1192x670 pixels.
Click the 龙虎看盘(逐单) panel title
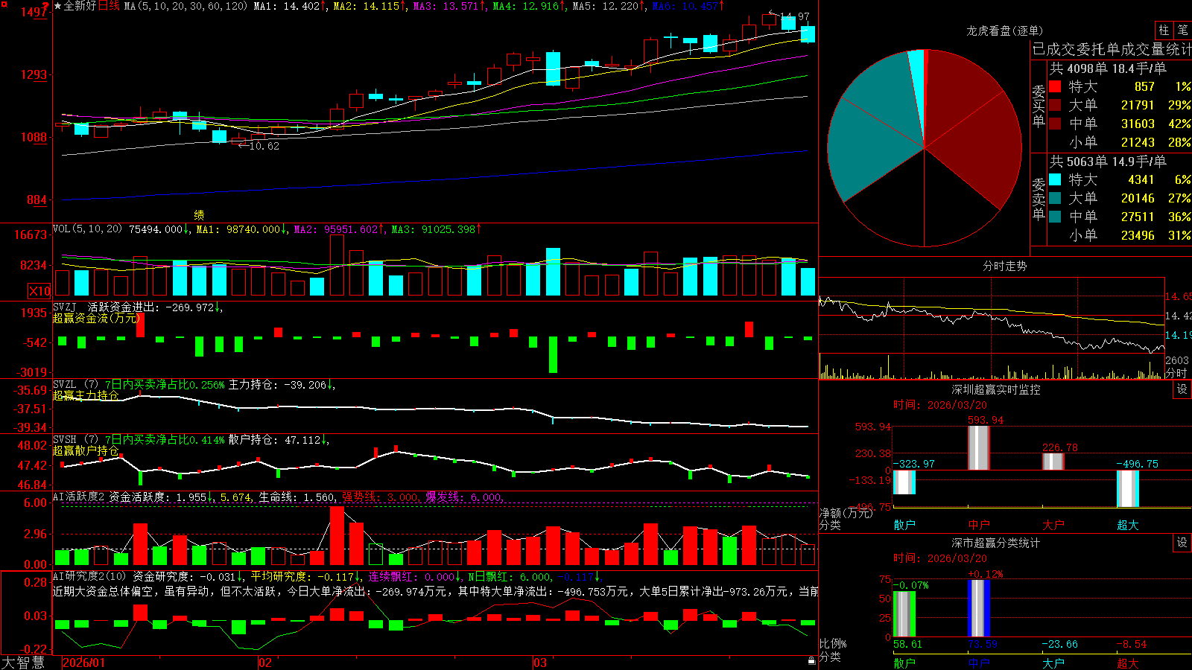(x=1004, y=31)
